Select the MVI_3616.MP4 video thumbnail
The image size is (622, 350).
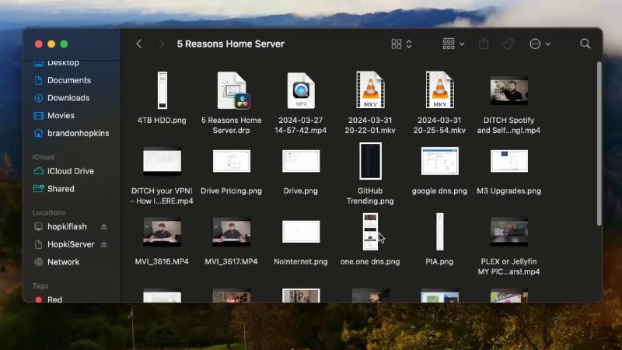pos(162,232)
